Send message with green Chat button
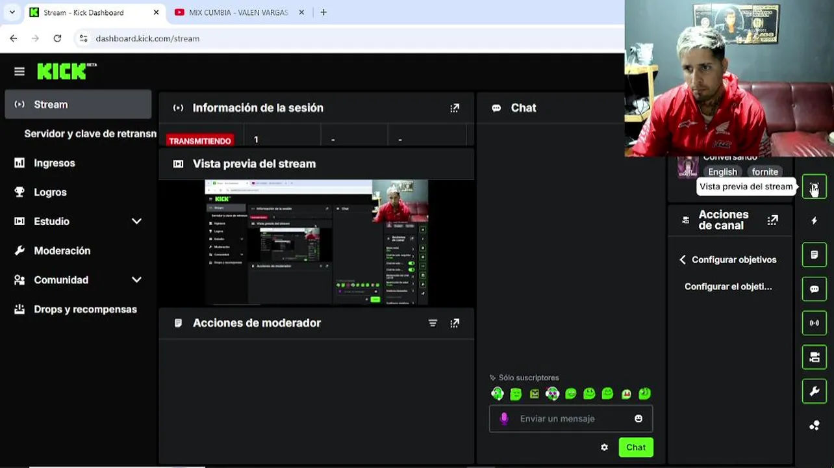 636,447
